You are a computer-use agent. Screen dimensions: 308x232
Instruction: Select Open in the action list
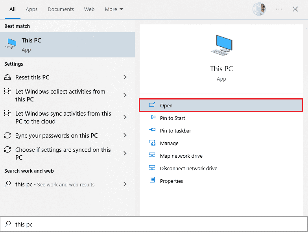[221, 105]
